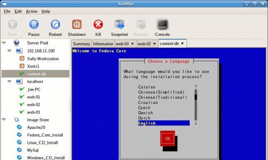268x160 pixels.
Task: Choose Chinese(Simplified) in the language list
Action: click(161, 92)
